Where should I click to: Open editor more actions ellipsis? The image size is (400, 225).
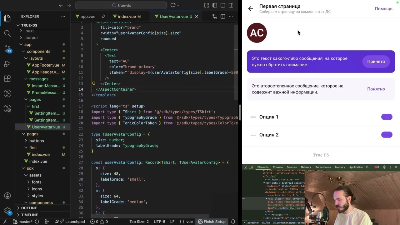coord(231,16)
